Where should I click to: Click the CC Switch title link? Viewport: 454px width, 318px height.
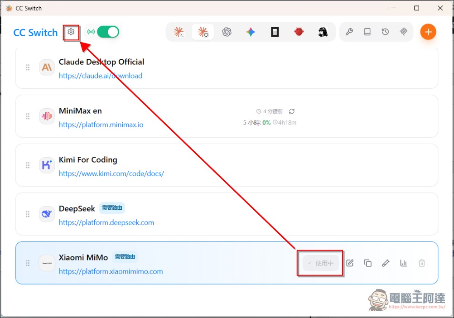tap(36, 33)
